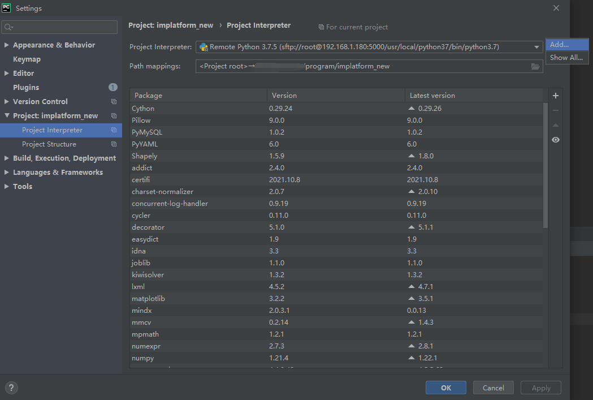Select Project Interpreter in the sidebar
The image size is (593, 400).
pyautogui.click(x=61, y=130)
